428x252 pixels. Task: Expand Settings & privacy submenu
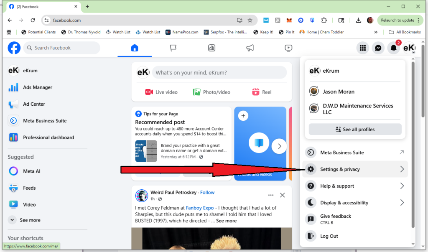click(x=355, y=169)
